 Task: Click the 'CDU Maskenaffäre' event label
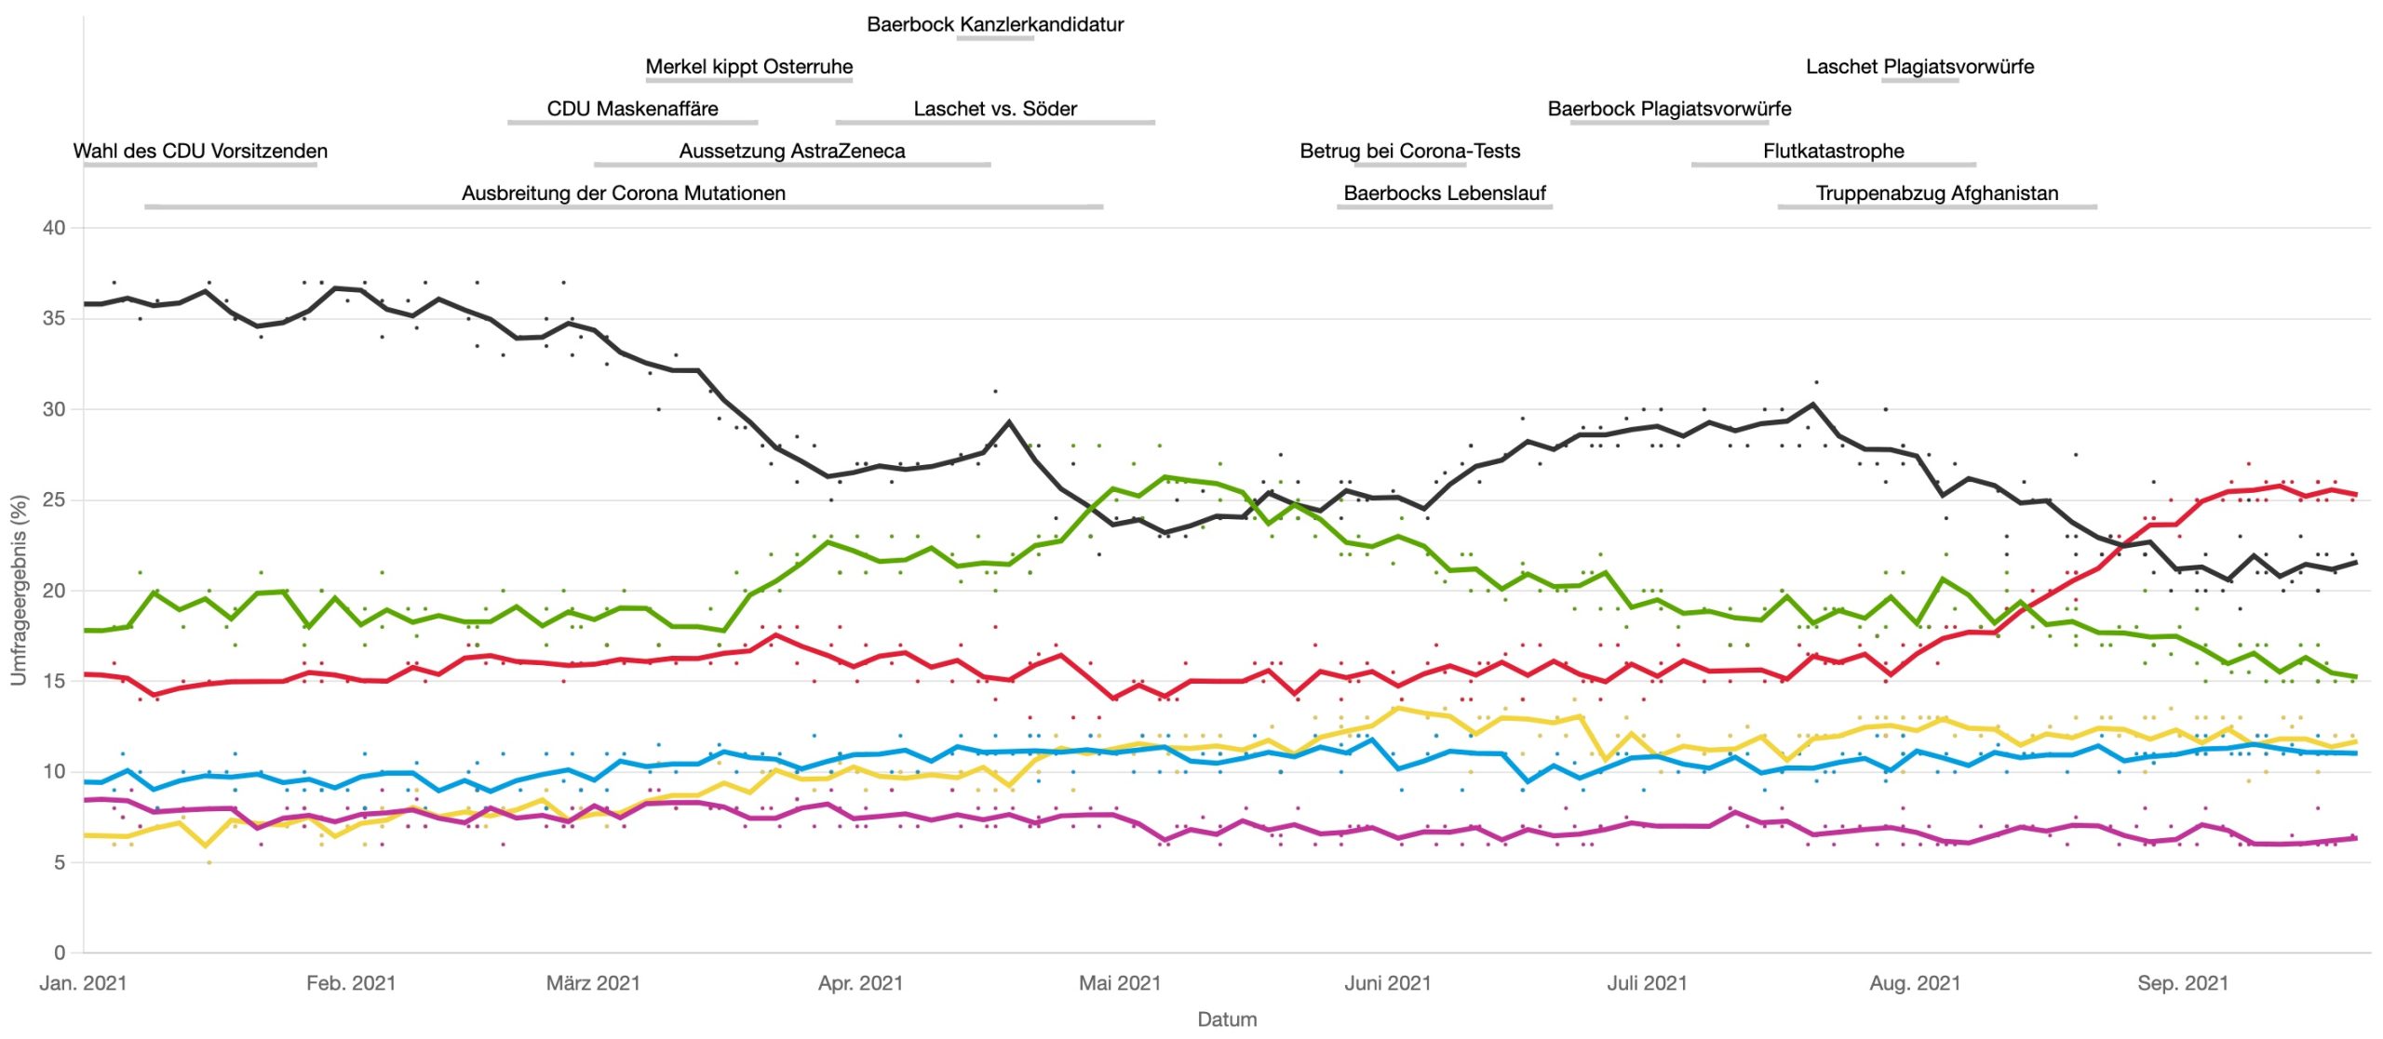pos(632,108)
